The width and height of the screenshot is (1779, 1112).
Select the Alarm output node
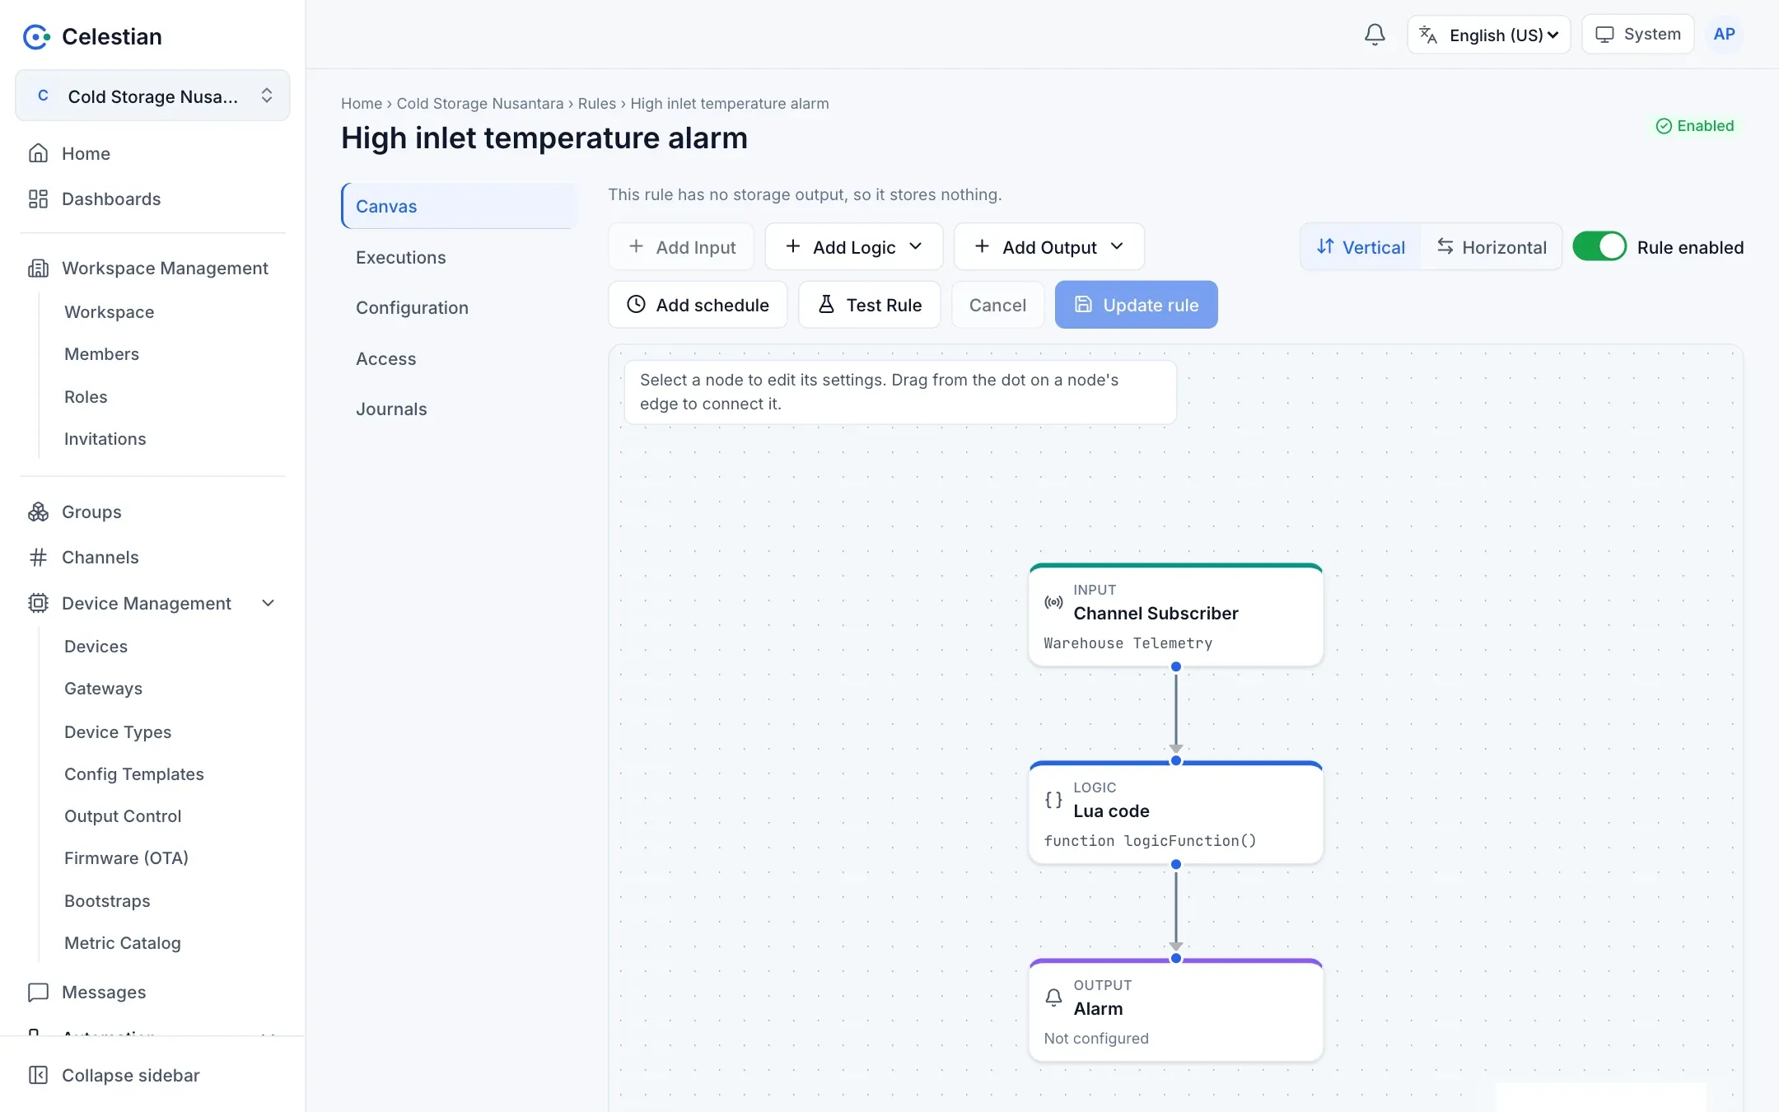point(1175,1010)
